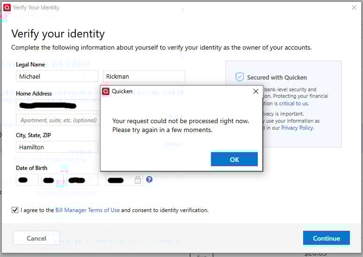Click the Legal Name label

coord(30,65)
